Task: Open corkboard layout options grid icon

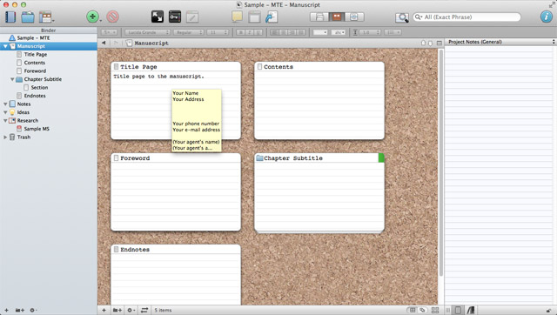Action: 435,310
